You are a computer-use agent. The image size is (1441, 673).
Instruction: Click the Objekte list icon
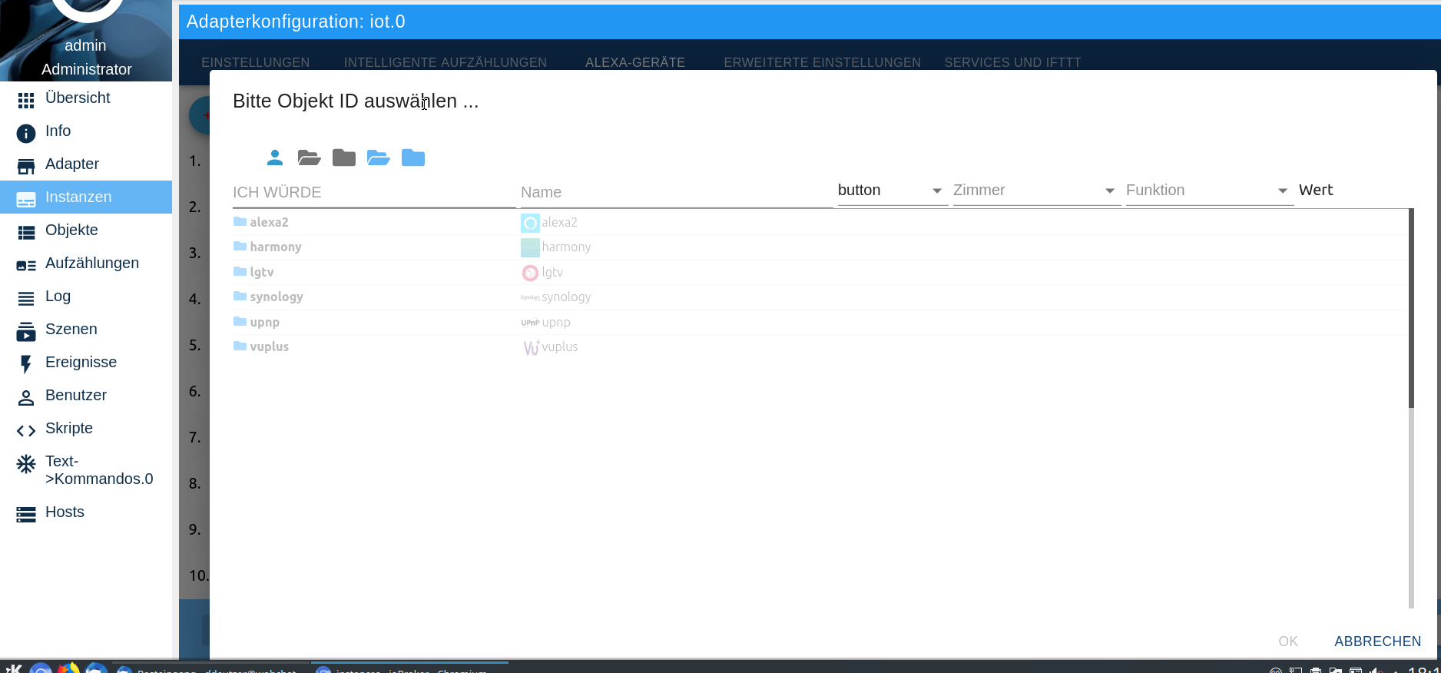(26, 233)
